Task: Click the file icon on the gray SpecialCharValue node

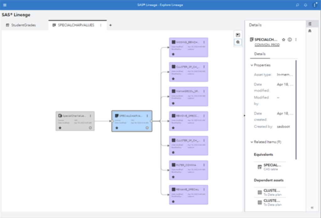Action: [60, 116]
